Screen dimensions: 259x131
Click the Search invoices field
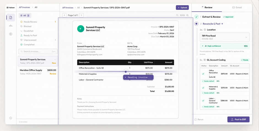coord(38,51)
